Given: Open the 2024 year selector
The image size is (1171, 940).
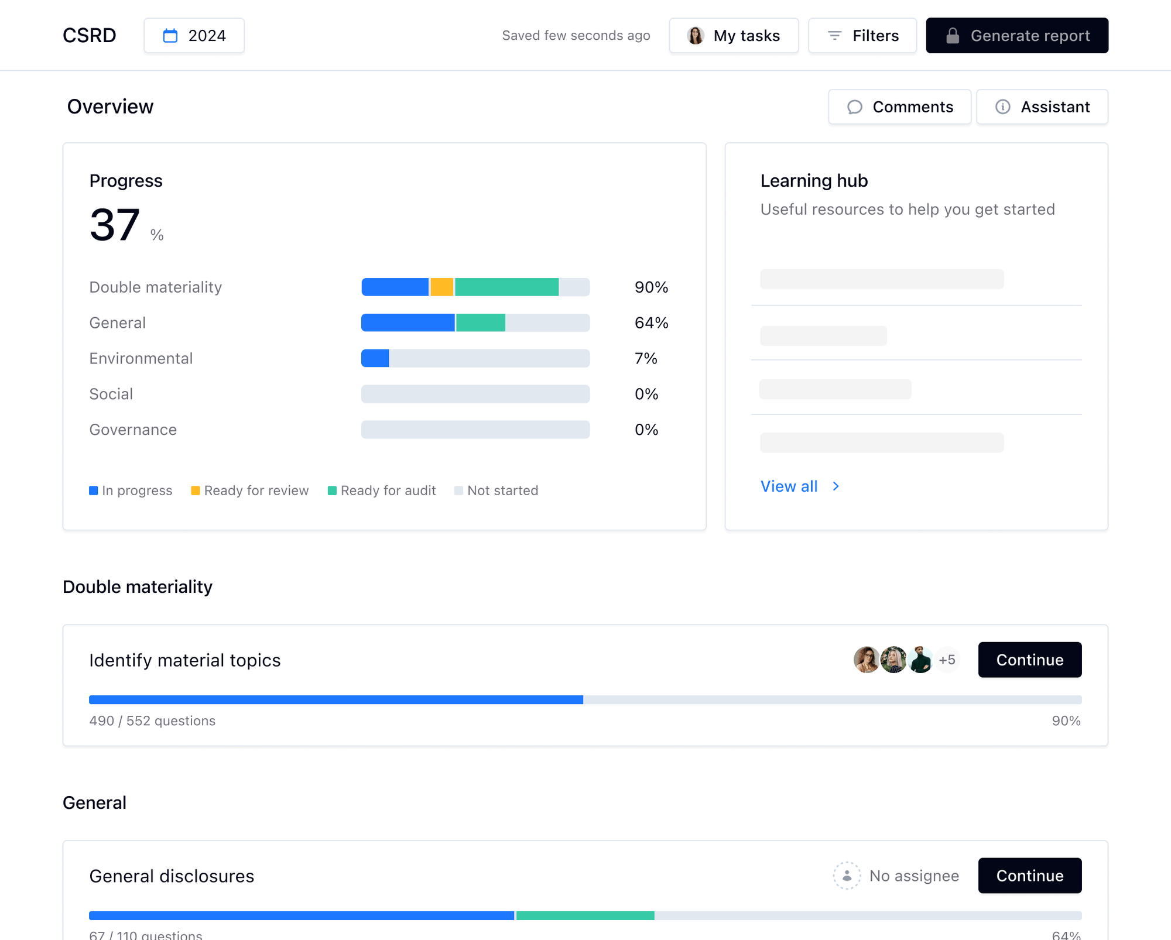Looking at the screenshot, I should pyautogui.click(x=194, y=36).
